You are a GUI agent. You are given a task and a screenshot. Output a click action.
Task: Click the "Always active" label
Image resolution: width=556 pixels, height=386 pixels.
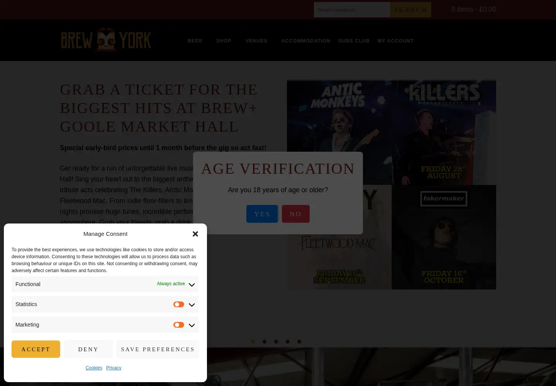[x=171, y=284]
